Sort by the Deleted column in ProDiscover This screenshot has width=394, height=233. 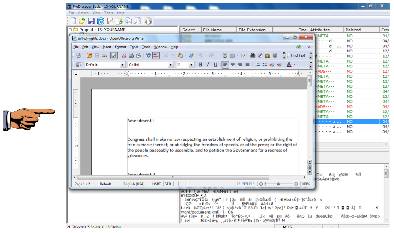pyautogui.click(x=361, y=30)
